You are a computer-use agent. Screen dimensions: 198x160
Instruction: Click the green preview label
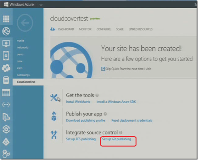click(95, 19)
